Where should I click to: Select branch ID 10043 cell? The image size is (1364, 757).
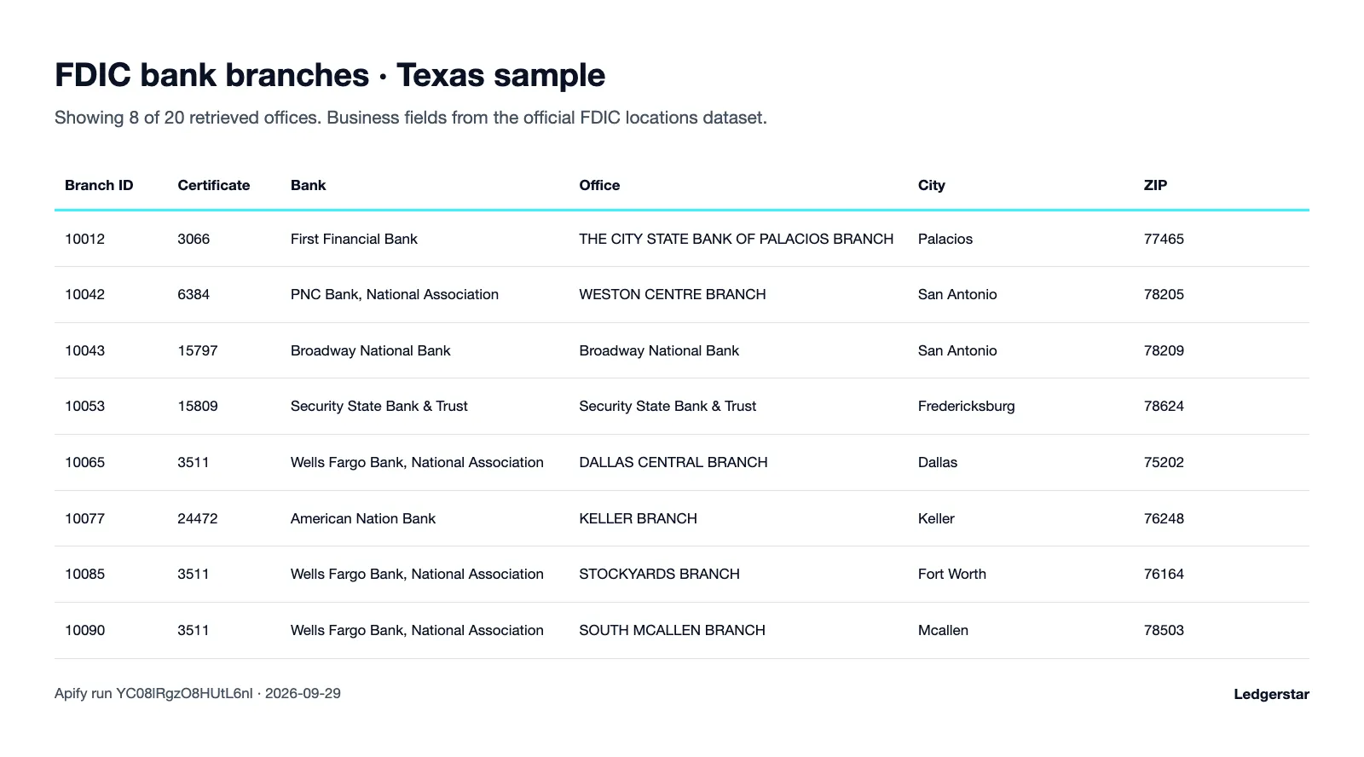tap(85, 350)
